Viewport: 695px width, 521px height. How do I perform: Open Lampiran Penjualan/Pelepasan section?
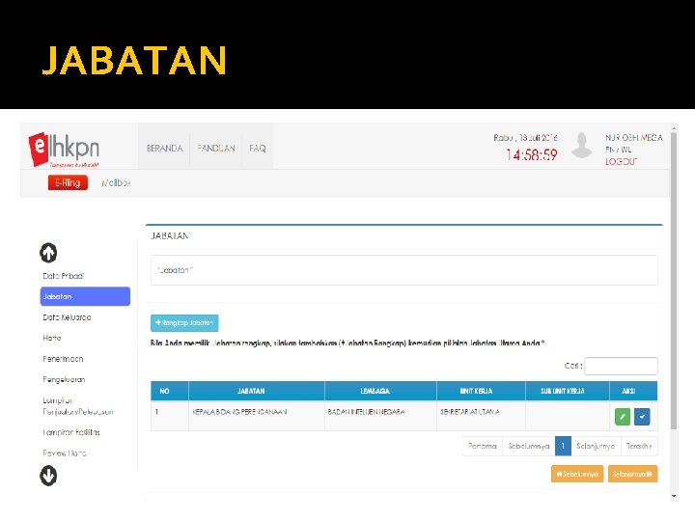pos(78,406)
